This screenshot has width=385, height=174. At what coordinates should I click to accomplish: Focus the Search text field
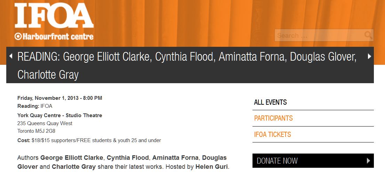tap(318, 35)
